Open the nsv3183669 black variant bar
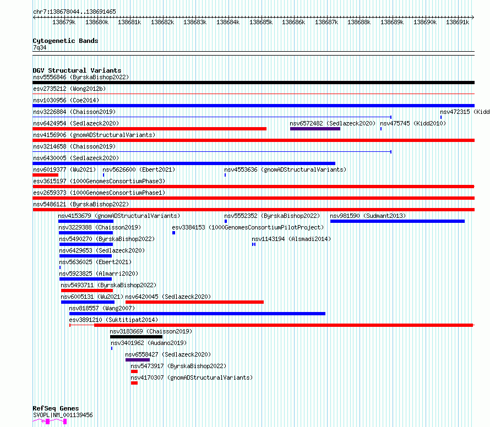 coord(136,337)
